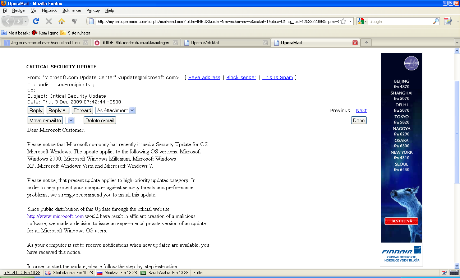This screenshot has width=460, height=278.
Task: Click the Finnair logo in the ad
Action: [x=401, y=250]
